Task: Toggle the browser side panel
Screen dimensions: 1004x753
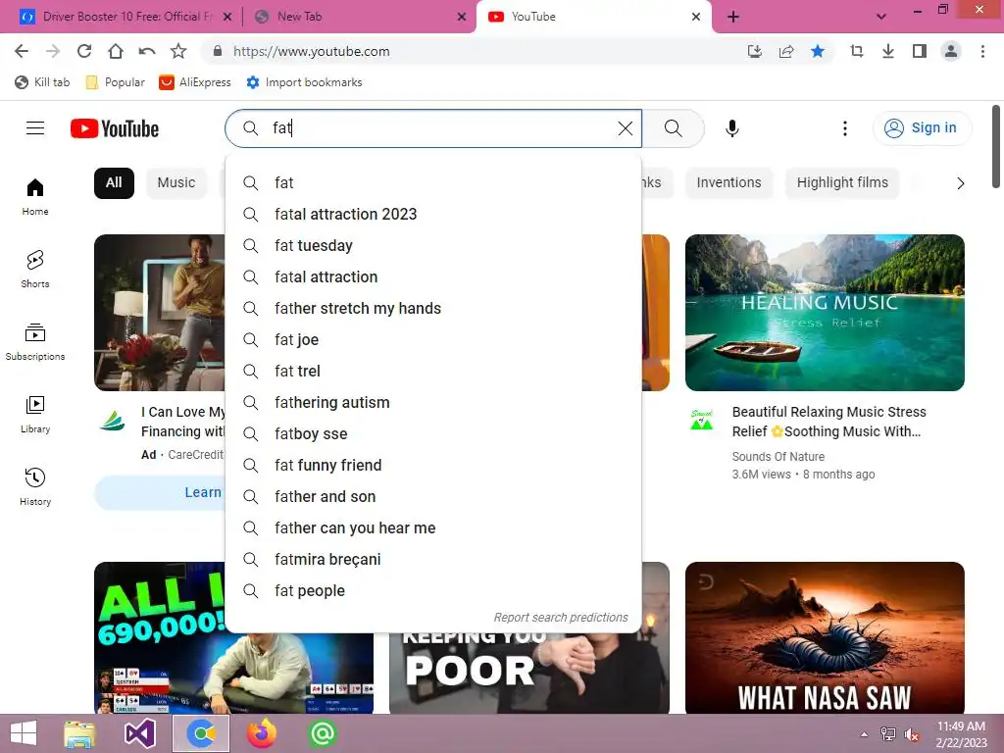Action: 920,51
